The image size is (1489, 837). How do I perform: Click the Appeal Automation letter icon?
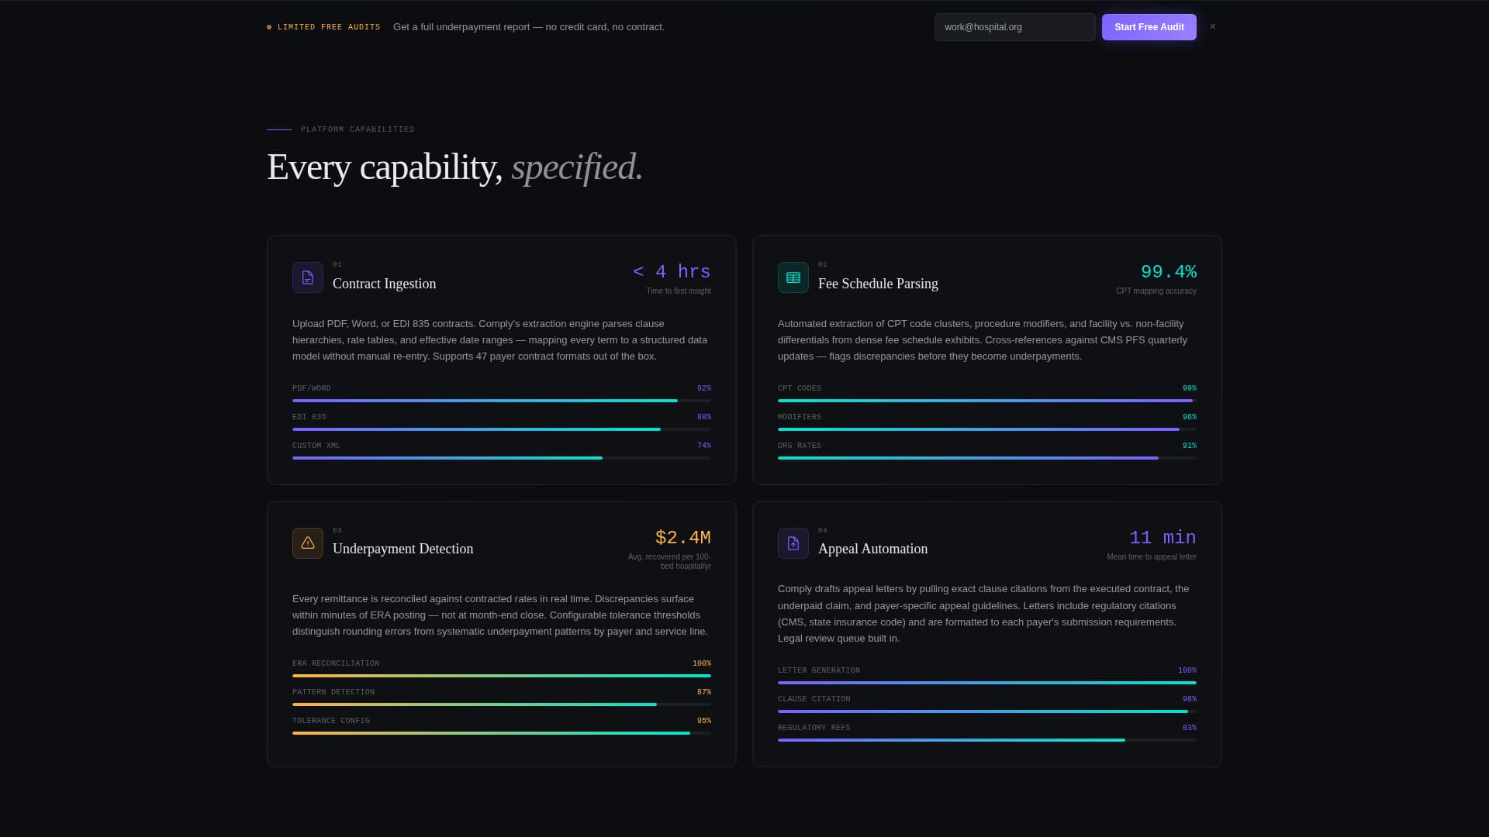(x=793, y=543)
